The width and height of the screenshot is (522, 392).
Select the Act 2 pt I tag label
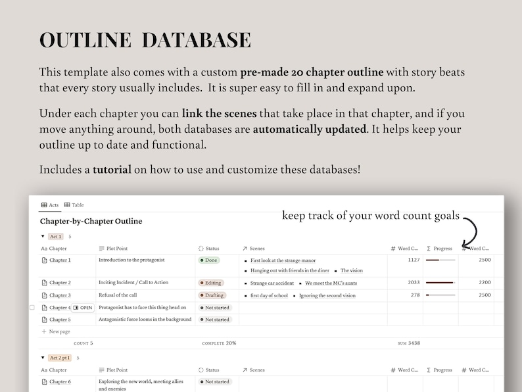click(60, 358)
